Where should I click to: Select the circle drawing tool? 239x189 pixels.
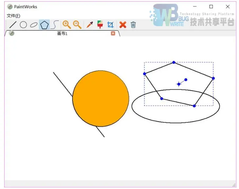(x=23, y=25)
